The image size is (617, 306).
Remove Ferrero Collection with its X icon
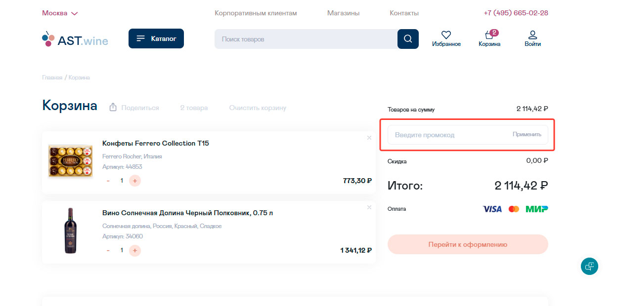pos(369,138)
